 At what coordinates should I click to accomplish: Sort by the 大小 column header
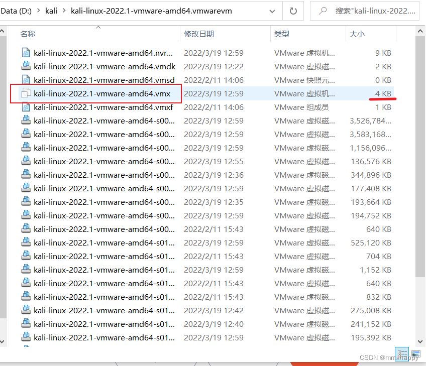click(x=357, y=34)
